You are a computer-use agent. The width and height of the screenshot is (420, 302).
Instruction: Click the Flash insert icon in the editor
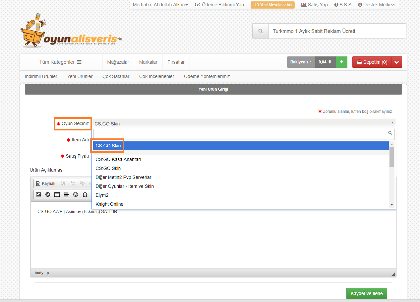coord(48,194)
